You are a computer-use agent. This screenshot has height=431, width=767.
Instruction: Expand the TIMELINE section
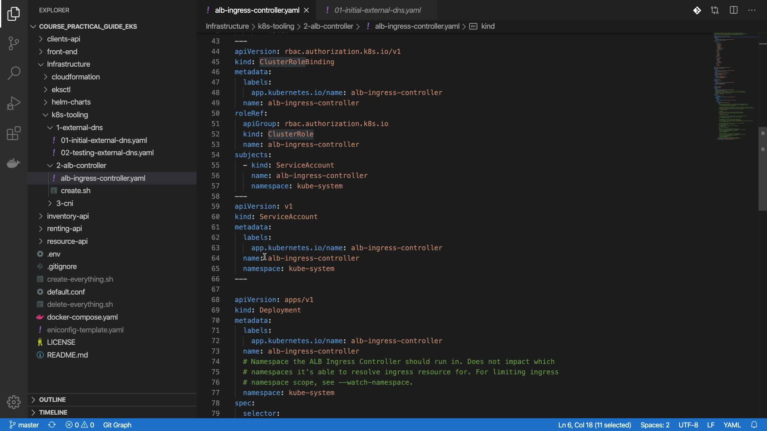click(53, 412)
